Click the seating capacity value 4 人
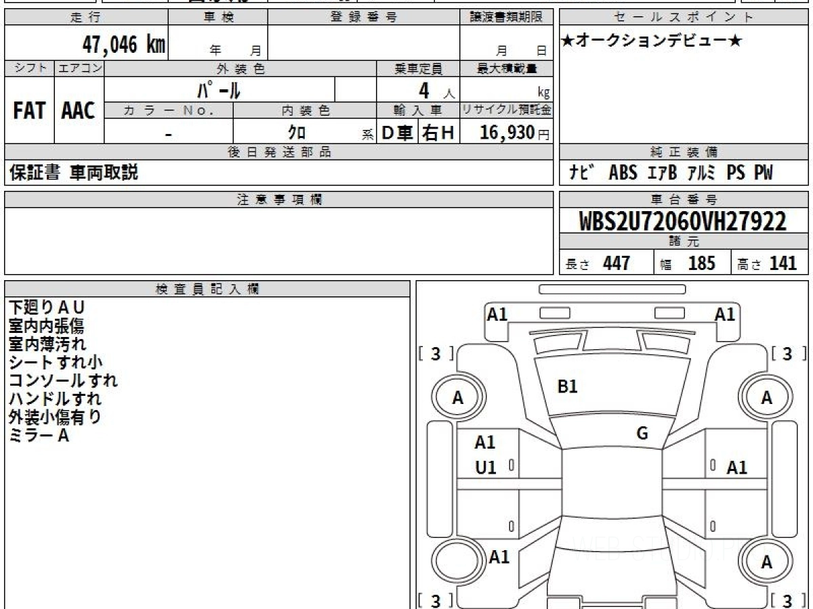Viewport: 813px width, 609px height. point(436,90)
